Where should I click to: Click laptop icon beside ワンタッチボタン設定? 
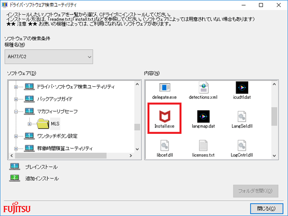point(29,136)
